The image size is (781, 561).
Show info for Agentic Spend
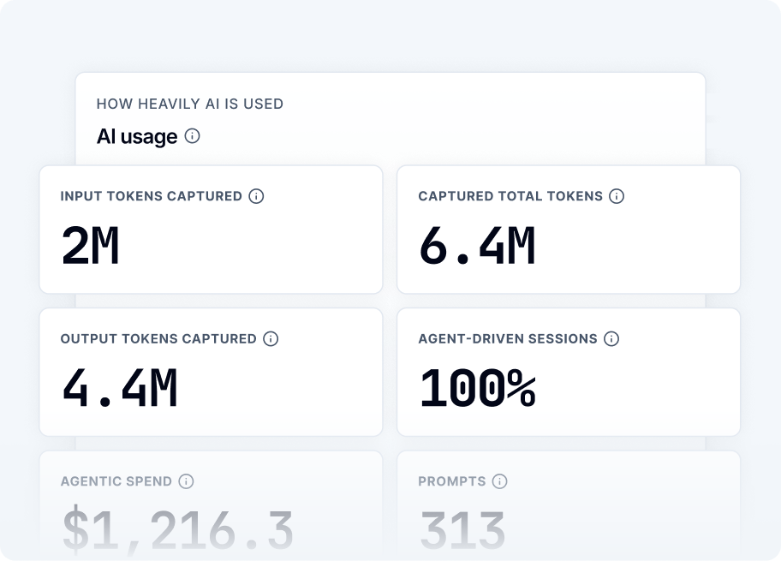click(186, 481)
